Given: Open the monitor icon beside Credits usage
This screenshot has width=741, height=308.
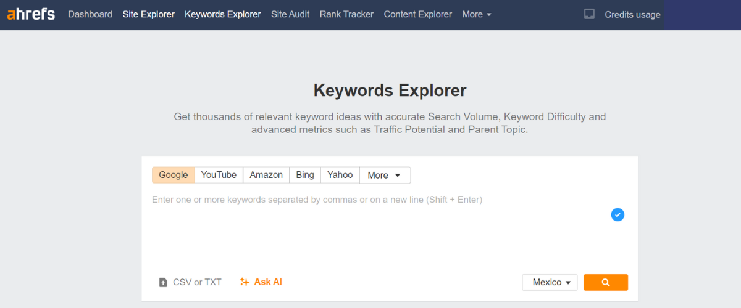Looking at the screenshot, I should [589, 14].
